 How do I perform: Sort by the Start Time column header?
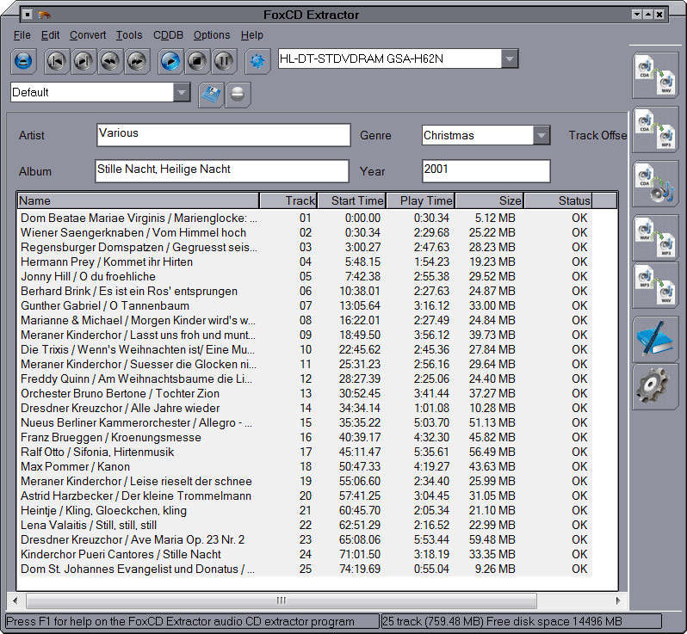pos(352,200)
